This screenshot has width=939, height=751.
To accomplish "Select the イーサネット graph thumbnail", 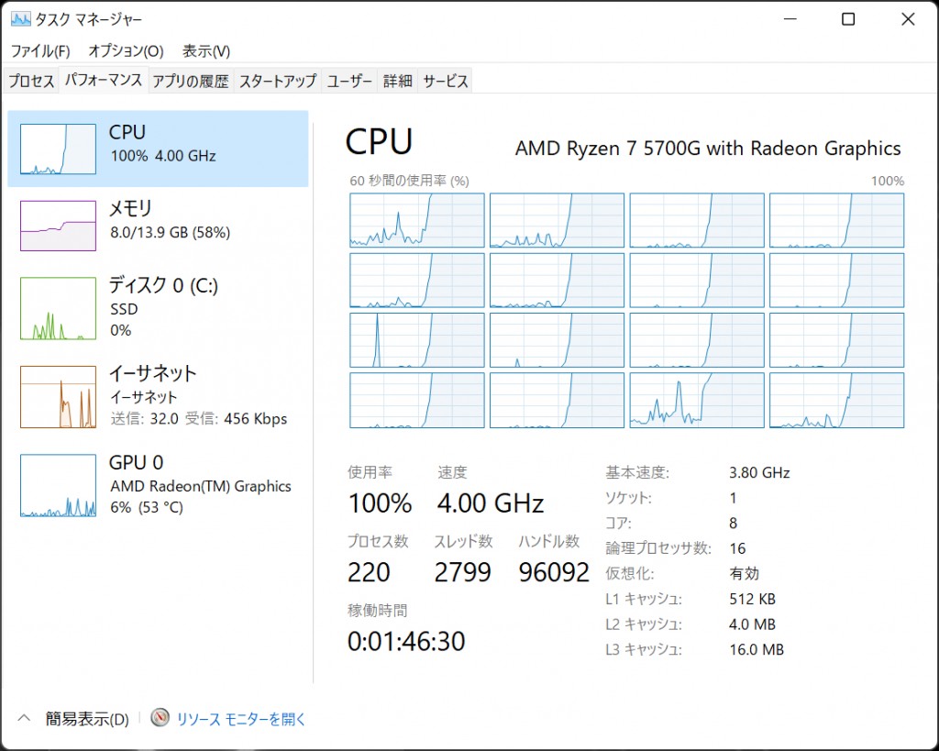I will [x=58, y=396].
